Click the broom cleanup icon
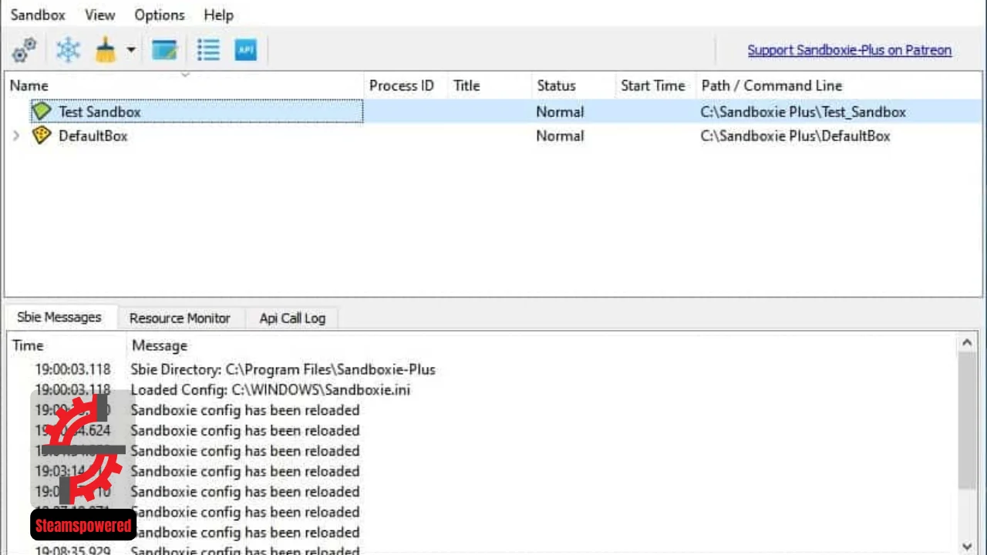Image resolution: width=987 pixels, height=555 pixels. (106, 50)
